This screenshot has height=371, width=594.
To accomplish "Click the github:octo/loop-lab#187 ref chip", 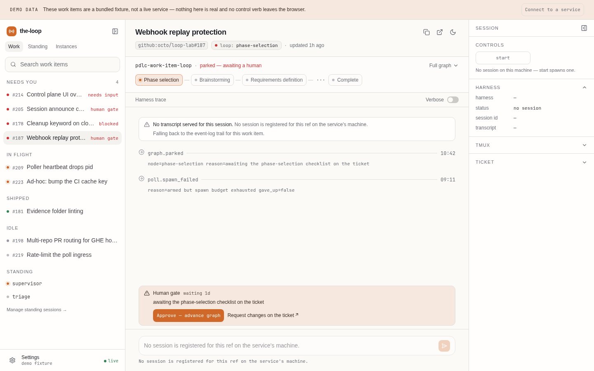I will (172, 45).
